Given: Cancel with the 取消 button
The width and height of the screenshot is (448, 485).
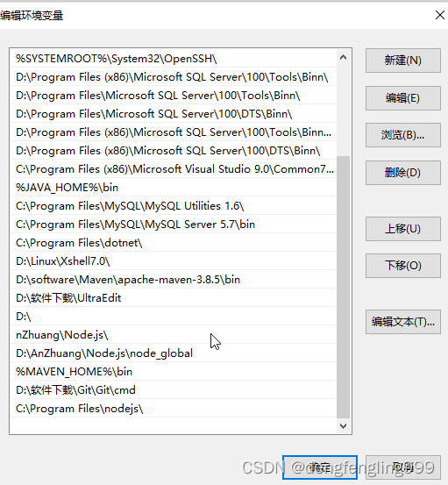Looking at the screenshot, I should 403,467.
